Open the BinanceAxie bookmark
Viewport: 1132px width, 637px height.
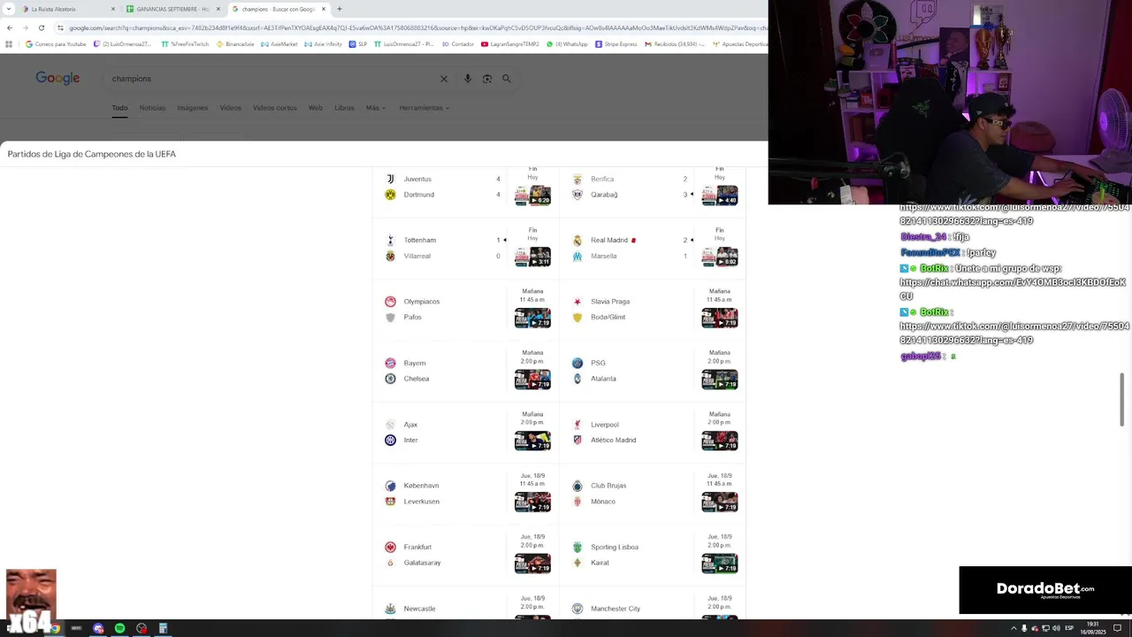tap(235, 44)
